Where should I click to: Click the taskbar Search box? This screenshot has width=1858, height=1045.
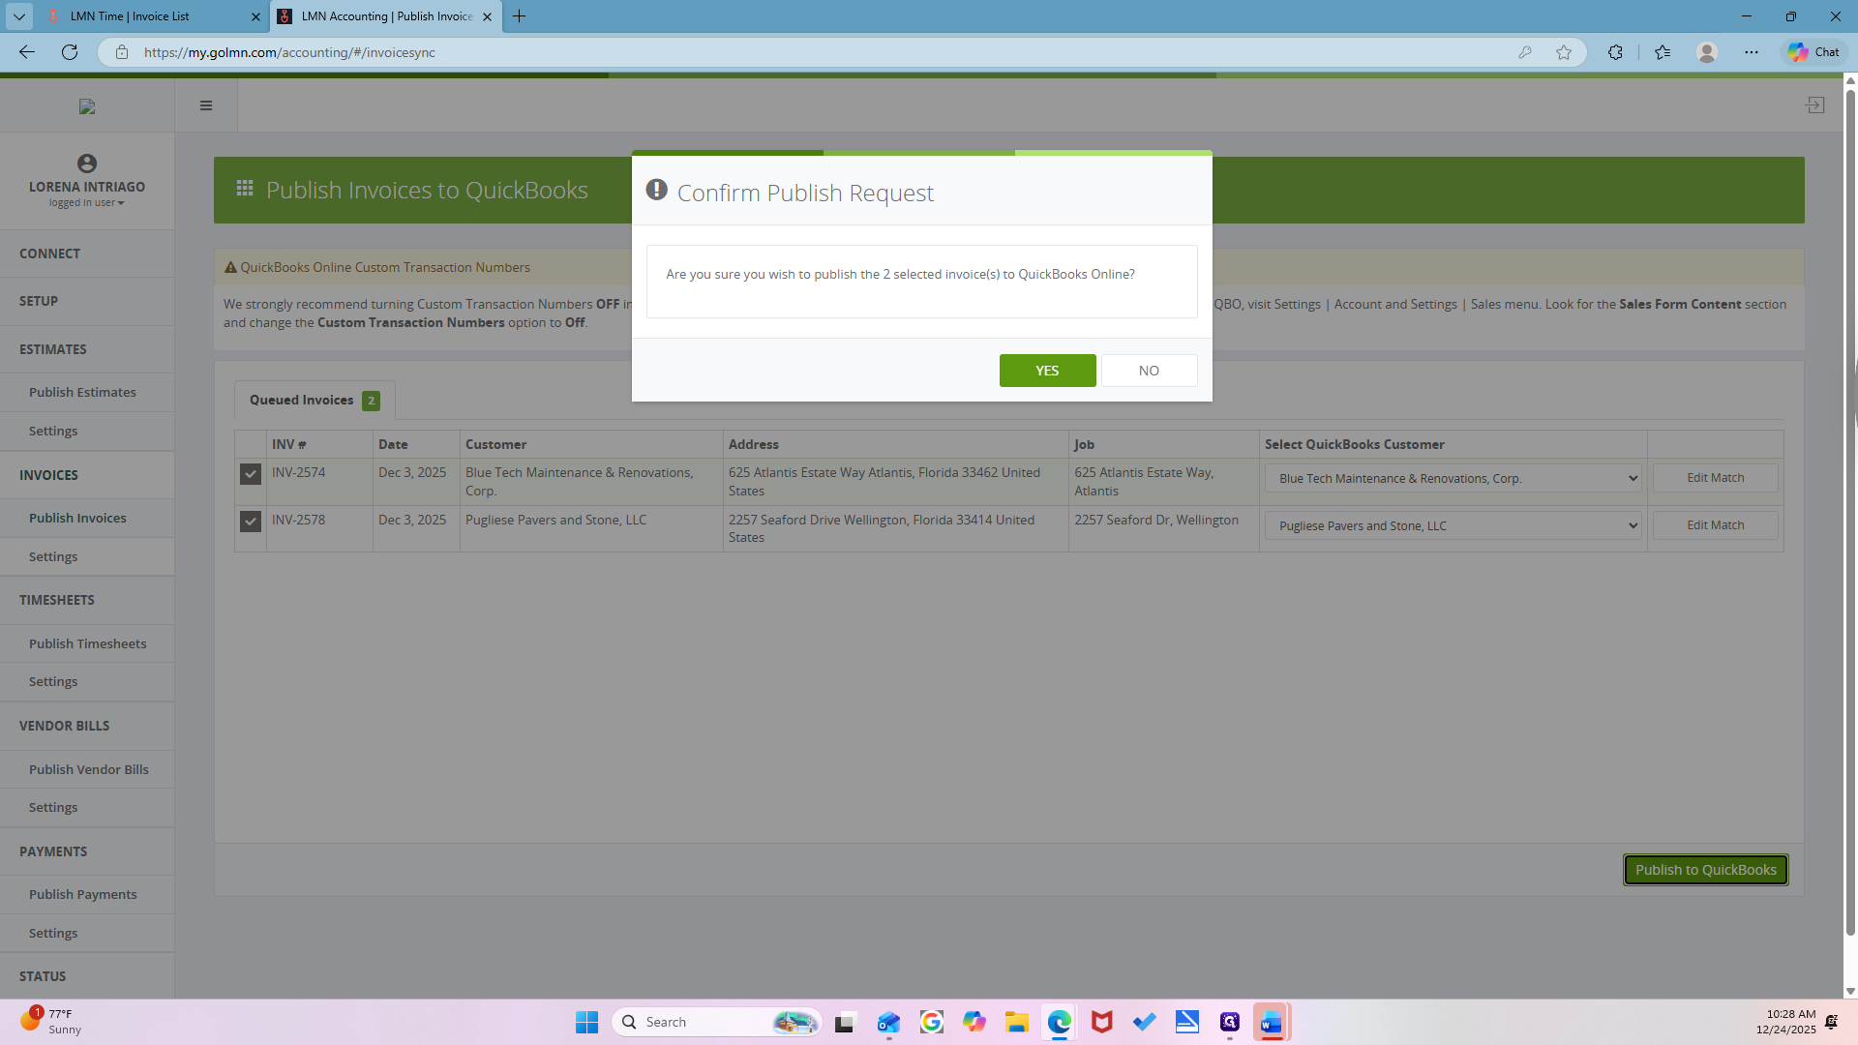click(717, 1022)
